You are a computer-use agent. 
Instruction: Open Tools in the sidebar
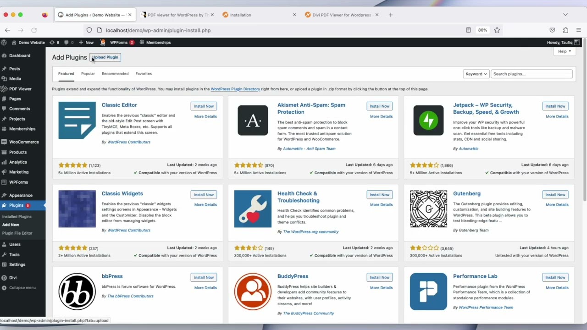(x=14, y=255)
